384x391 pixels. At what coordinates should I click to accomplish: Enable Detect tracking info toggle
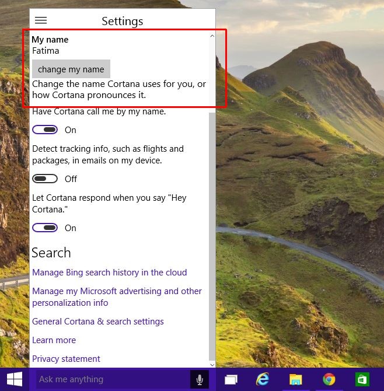pos(45,179)
